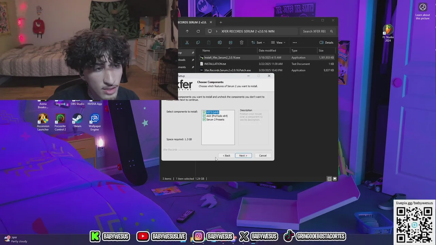Toggle the Details pane button
The height and width of the screenshot is (245, 436).
click(326, 43)
